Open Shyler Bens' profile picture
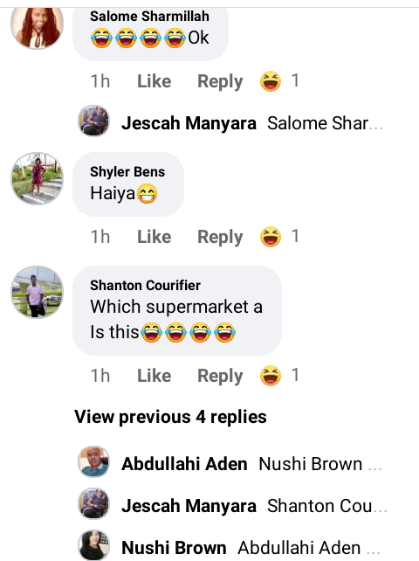419x561 pixels. 37,178
